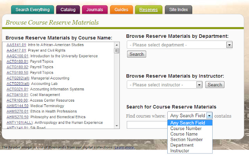
Task: Click 'Accounting Information Systems' course name
Action: [57, 89]
